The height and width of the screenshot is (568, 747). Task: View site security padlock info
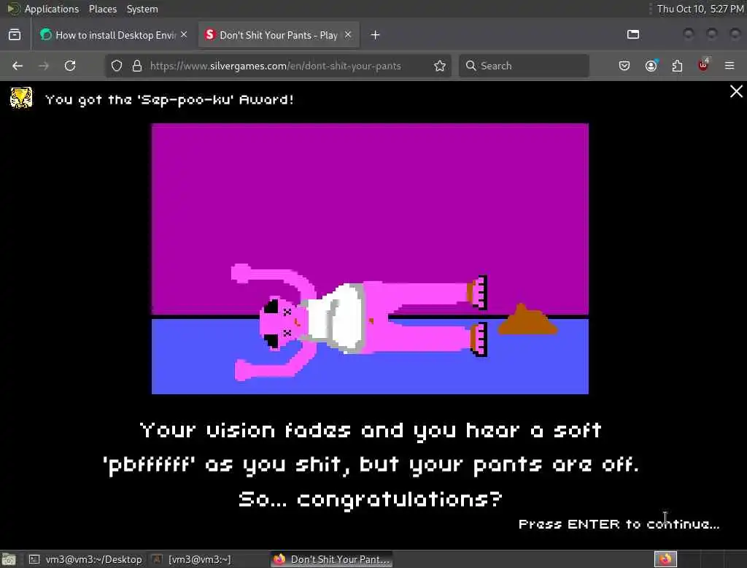pyautogui.click(x=137, y=66)
